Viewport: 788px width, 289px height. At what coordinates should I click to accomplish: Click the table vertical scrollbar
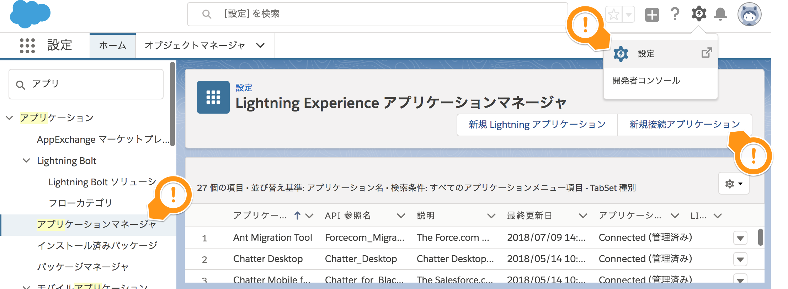click(x=761, y=237)
